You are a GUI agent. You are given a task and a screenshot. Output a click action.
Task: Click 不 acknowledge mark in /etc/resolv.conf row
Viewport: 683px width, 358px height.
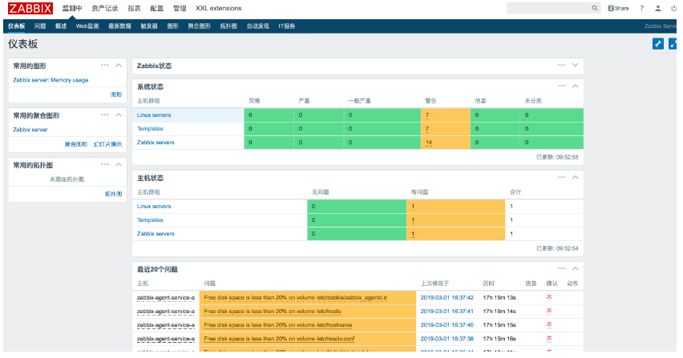pos(549,339)
